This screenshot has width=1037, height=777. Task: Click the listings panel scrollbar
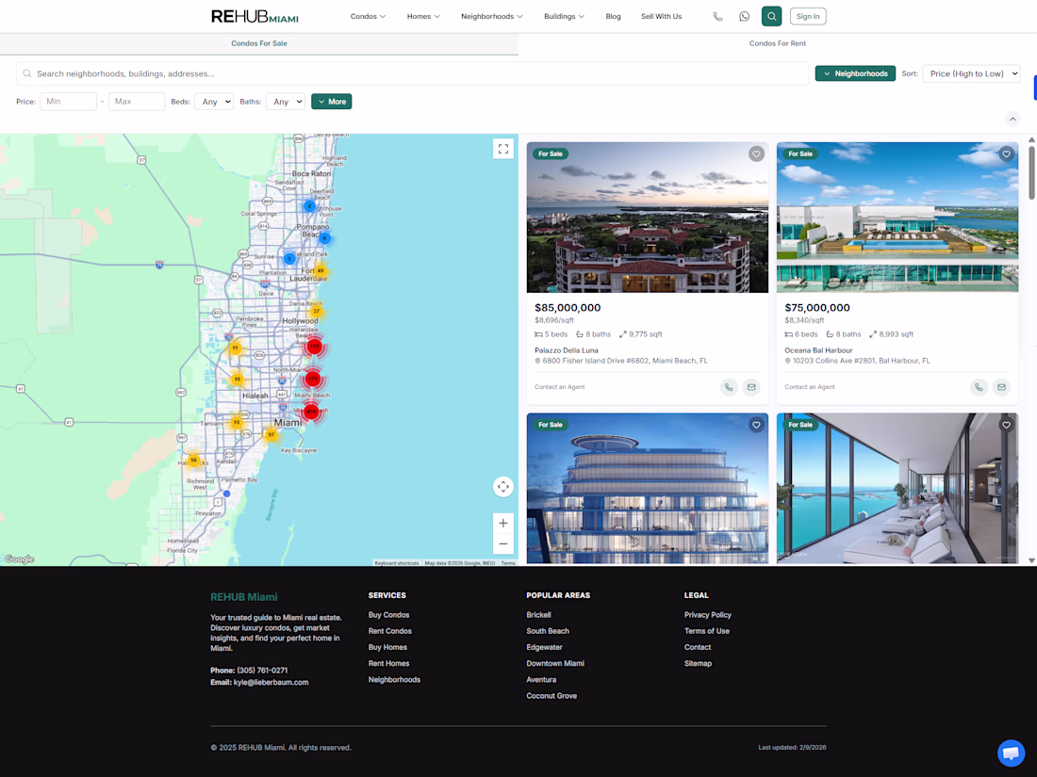[x=1031, y=173]
